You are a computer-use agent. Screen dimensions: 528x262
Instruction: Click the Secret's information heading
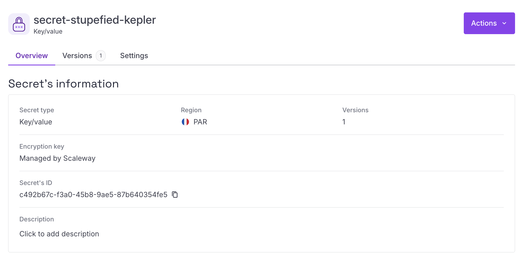(x=63, y=84)
